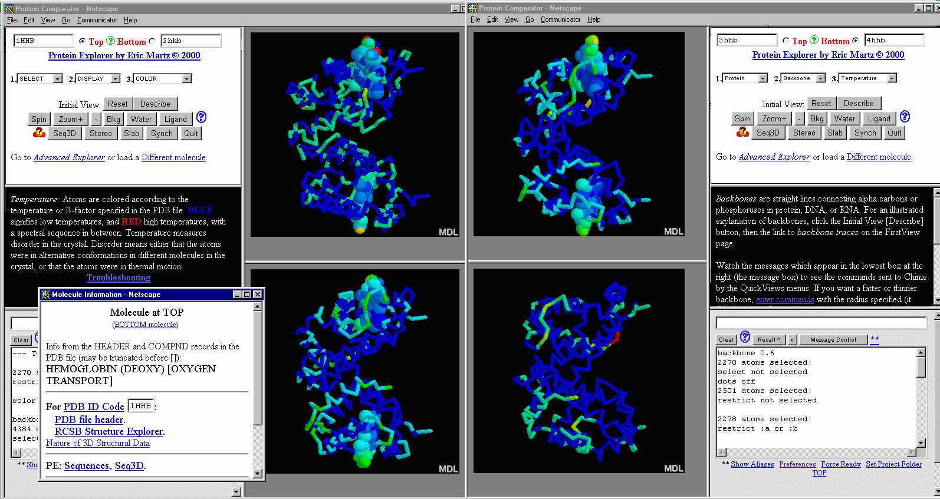Click the blue help icon beside the right Ligand button
This screenshot has height=499, width=940.
[905, 117]
